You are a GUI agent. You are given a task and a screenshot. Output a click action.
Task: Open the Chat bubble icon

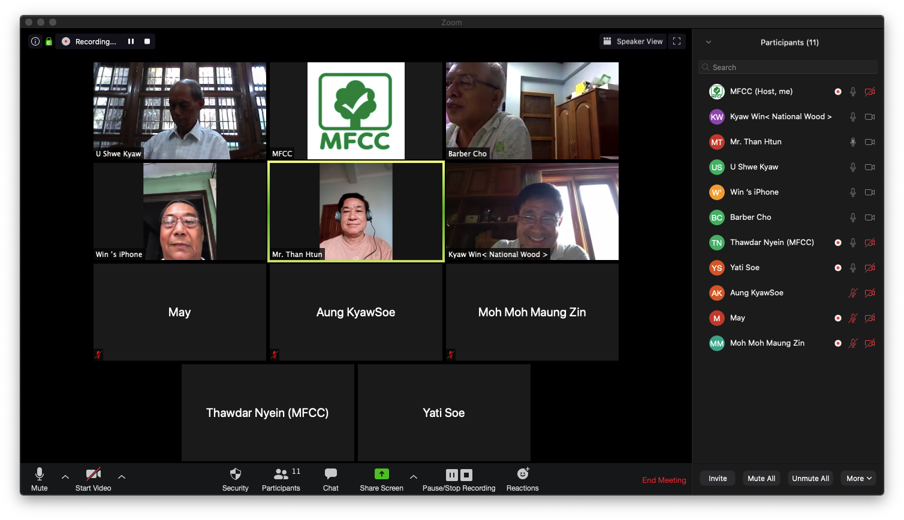point(330,474)
